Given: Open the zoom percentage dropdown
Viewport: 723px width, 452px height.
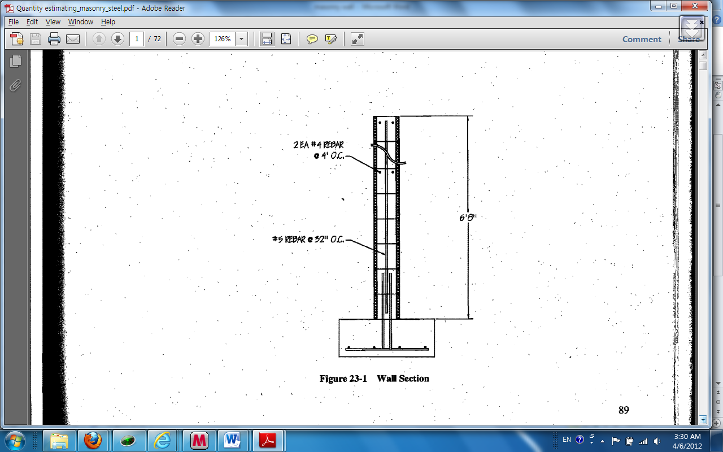Looking at the screenshot, I should (242, 39).
